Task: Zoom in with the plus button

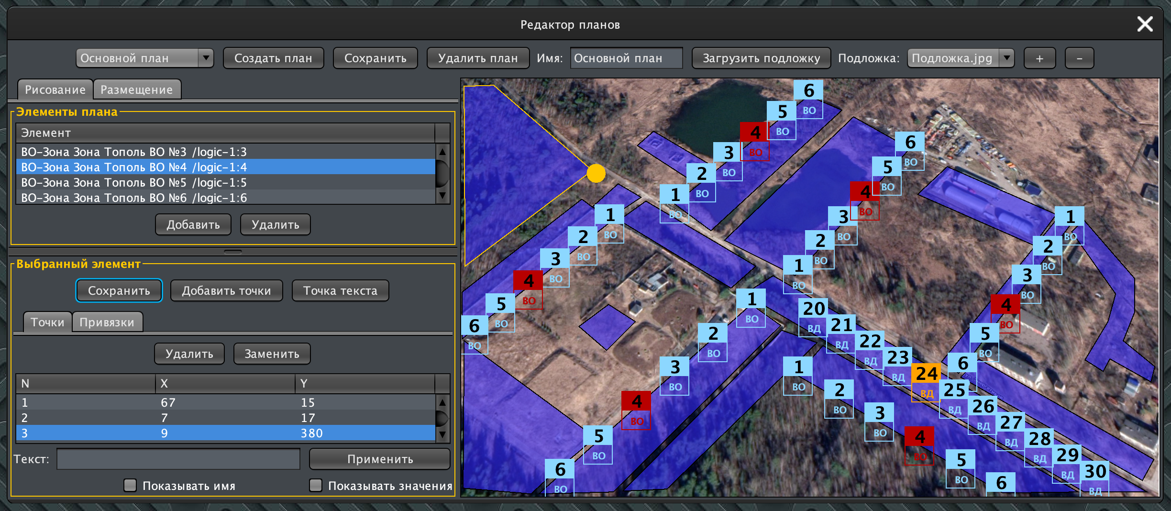Action: [1039, 58]
